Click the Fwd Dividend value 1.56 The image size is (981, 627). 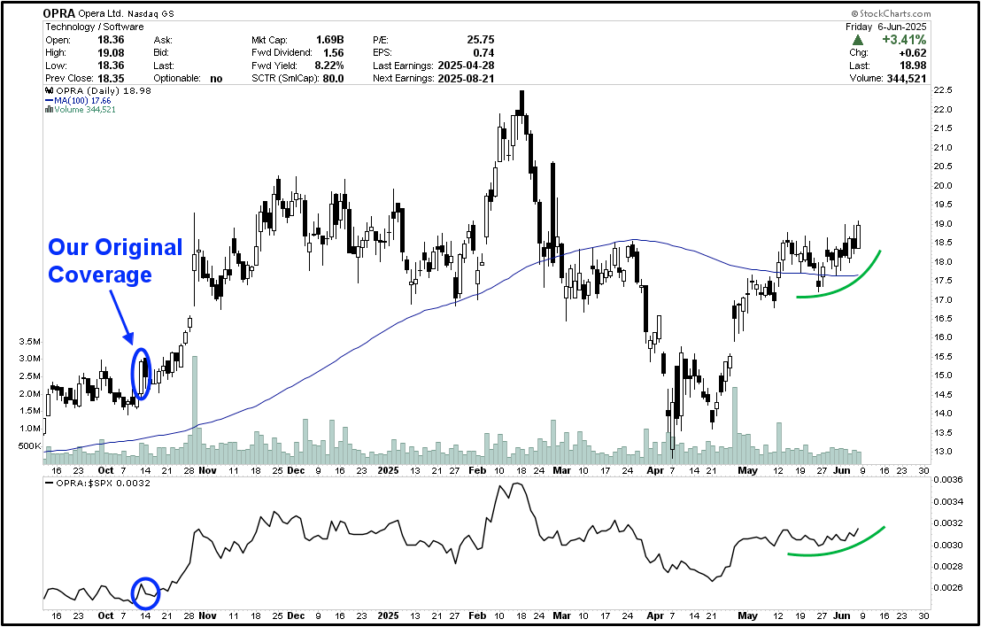(334, 53)
